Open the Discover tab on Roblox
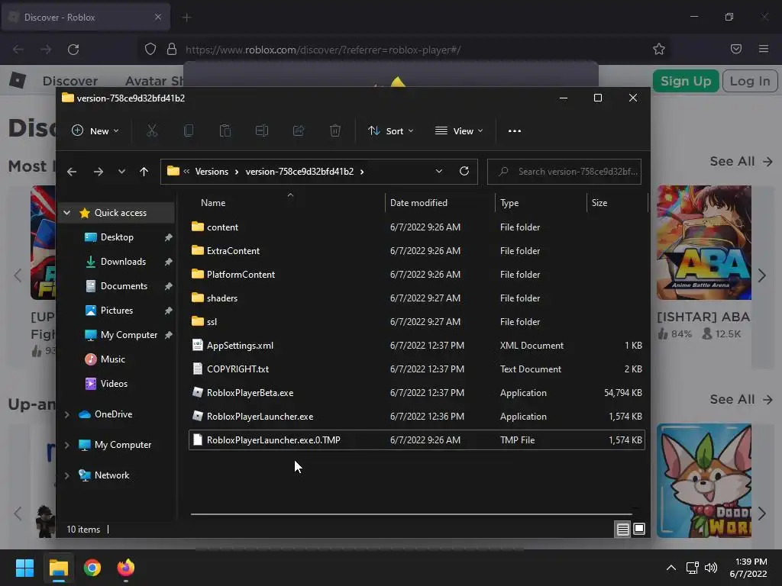This screenshot has width=782, height=586. pos(69,81)
